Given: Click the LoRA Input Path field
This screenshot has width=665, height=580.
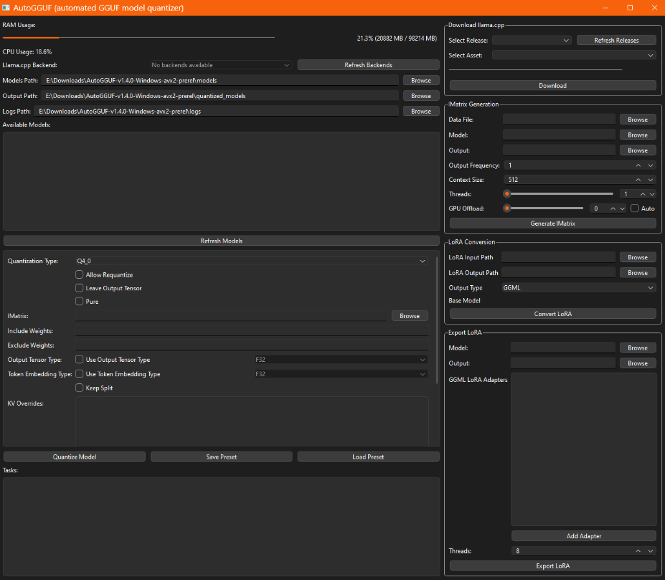Looking at the screenshot, I should pyautogui.click(x=558, y=257).
